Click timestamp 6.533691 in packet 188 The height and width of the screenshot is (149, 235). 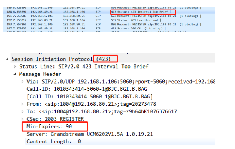(x=20, y=12)
